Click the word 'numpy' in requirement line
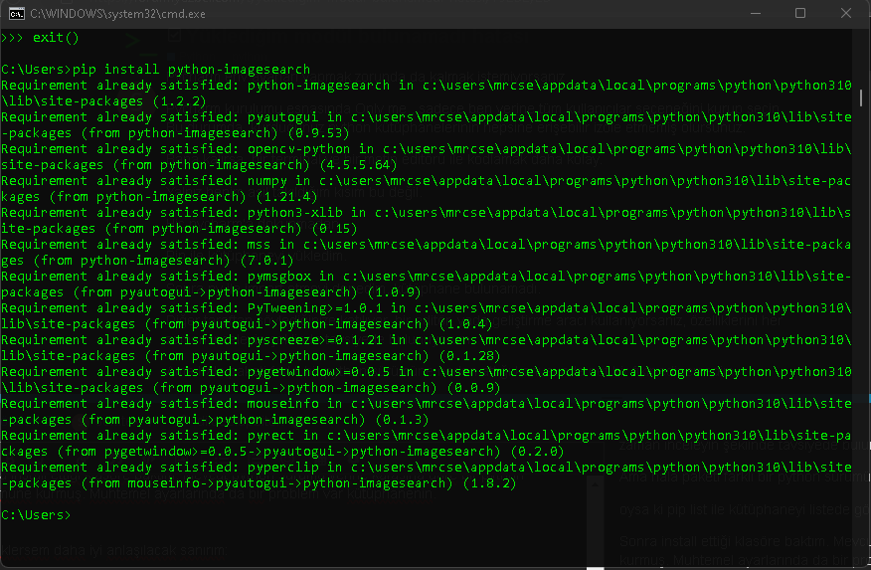This screenshot has height=570, width=871. click(267, 181)
